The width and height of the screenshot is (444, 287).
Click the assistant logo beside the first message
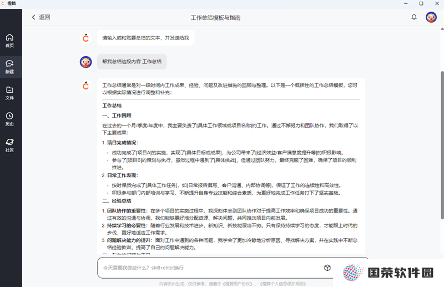tap(86, 38)
